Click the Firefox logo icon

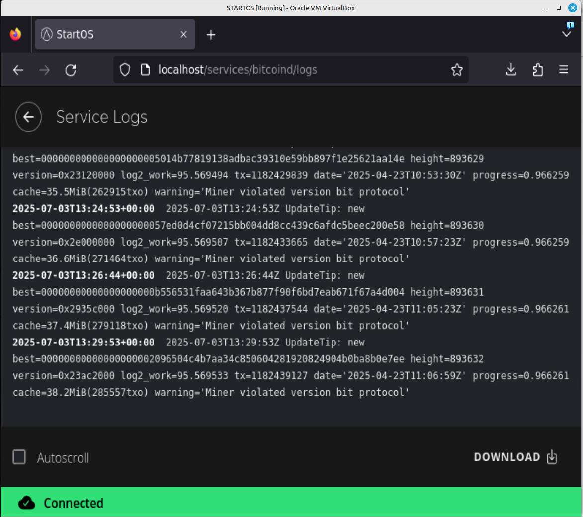(x=15, y=34)
